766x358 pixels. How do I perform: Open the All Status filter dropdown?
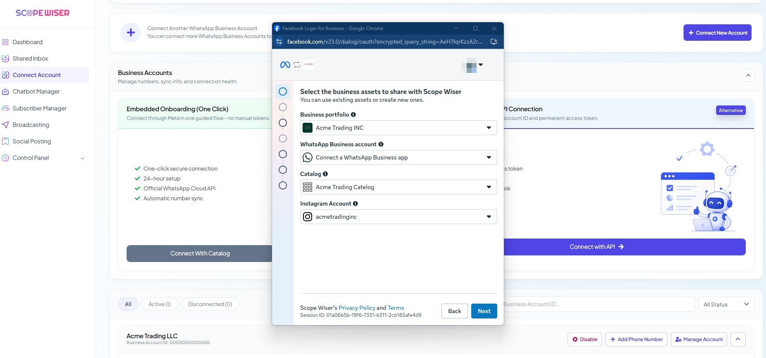point(726,304)
